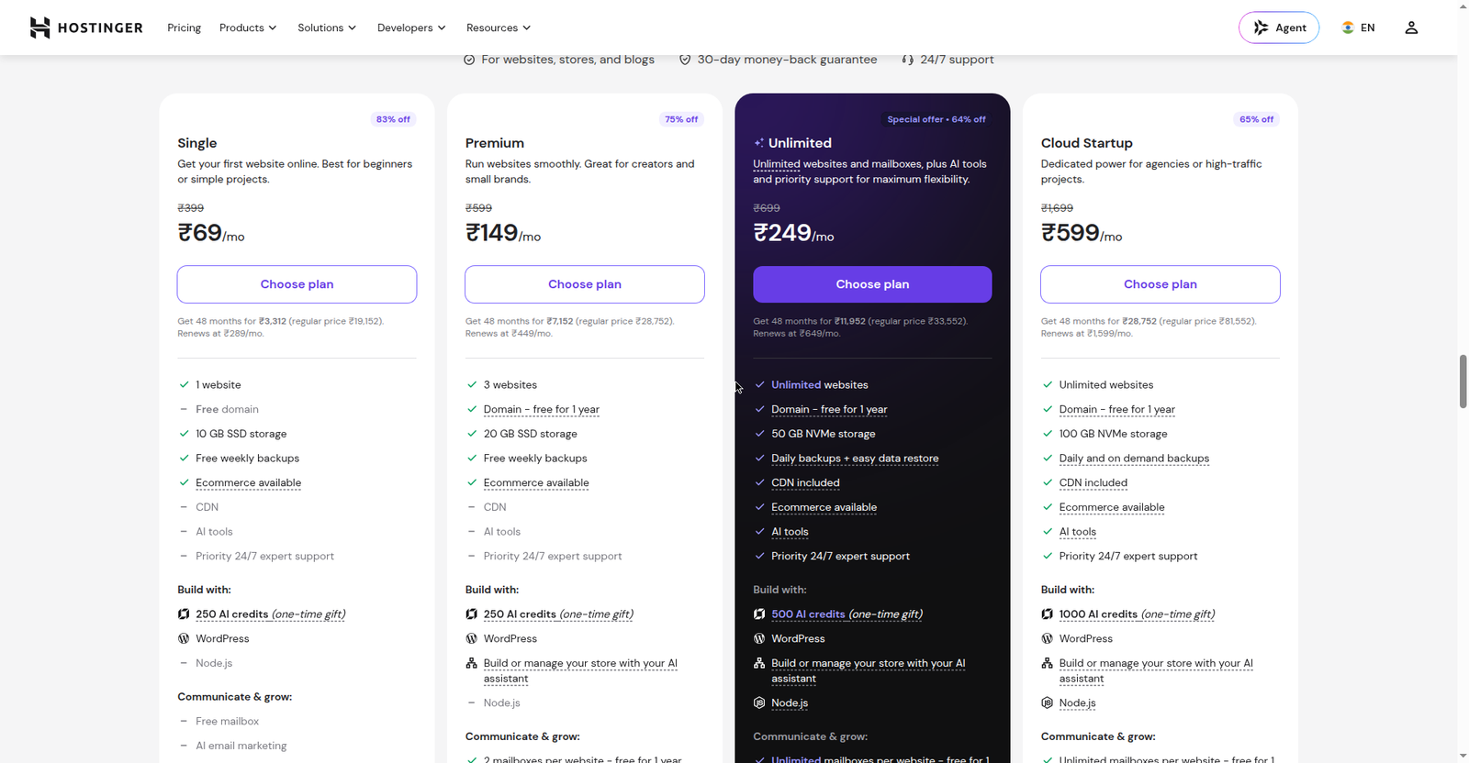Click AI credits icon in Single plan

point(184,614)
